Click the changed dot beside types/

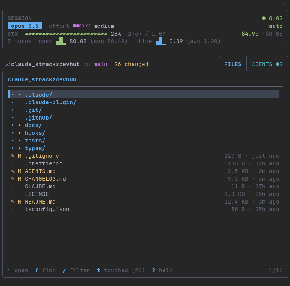click(x=19, y=148)
